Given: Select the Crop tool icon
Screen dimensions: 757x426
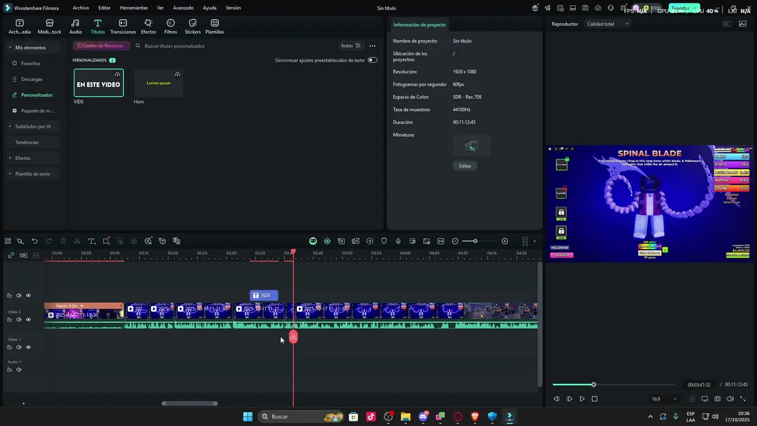Looking at the screenshot, I should coord(106,241).
